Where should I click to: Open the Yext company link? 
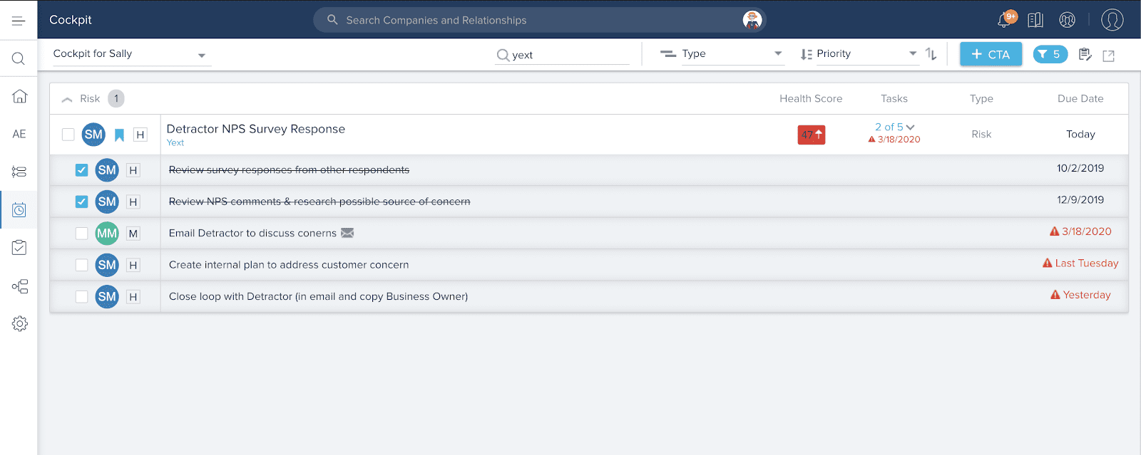pyautogui.click(x=175, y=142)
